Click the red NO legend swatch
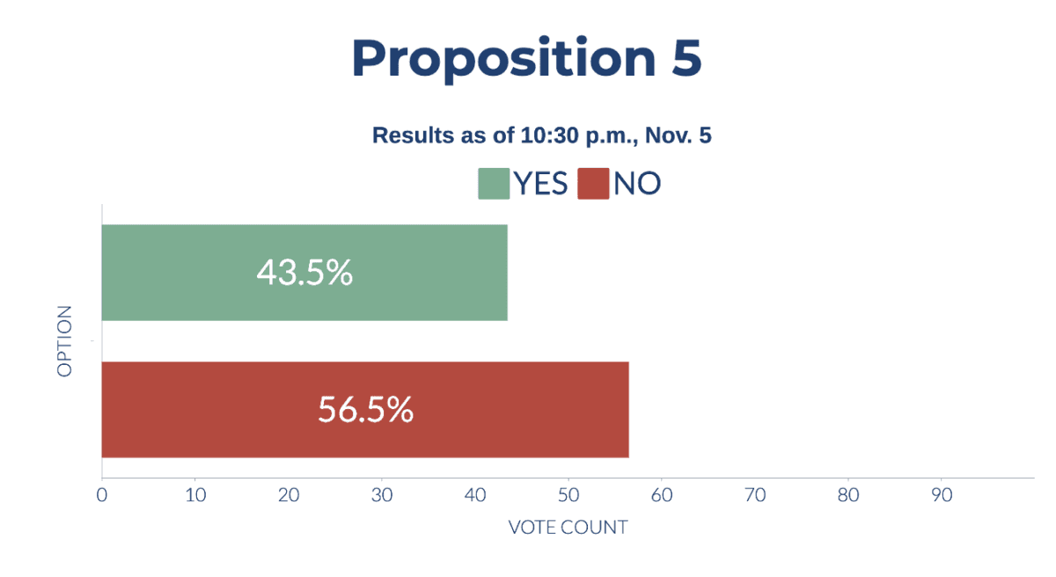 click(593, 183)
